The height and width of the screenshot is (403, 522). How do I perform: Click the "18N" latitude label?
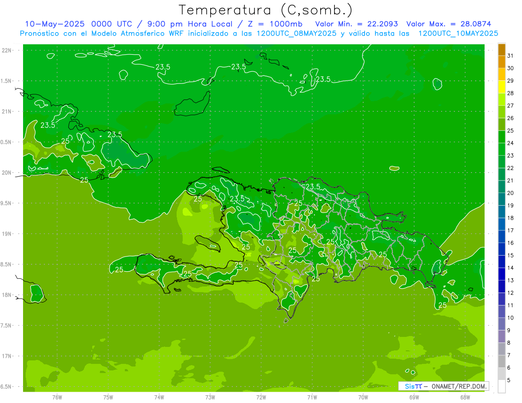click(7, 295)
